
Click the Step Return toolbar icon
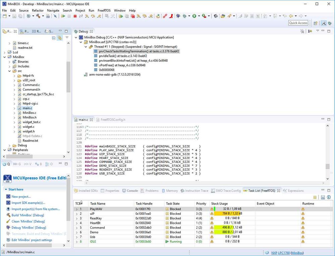pos(99,16)
